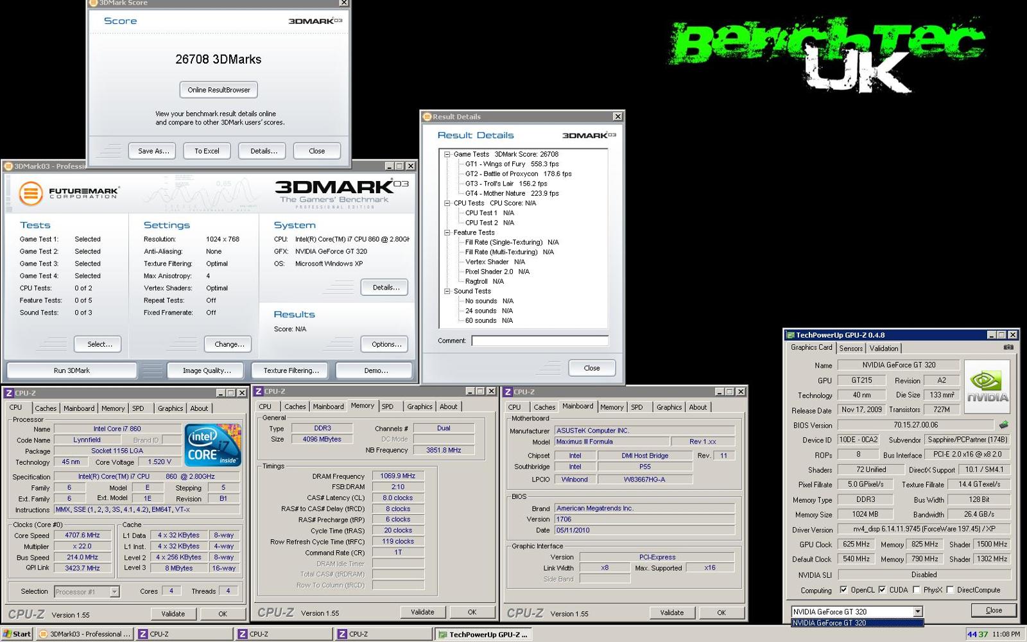Click the GPU-Z screenshot camera icon

coord(1008,347)
